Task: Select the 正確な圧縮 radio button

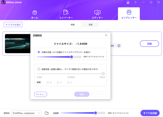Action: pyautogui.click(x=39, y=52)
